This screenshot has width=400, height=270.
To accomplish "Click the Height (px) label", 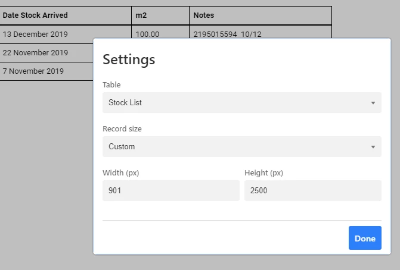I will coord(263,173).
